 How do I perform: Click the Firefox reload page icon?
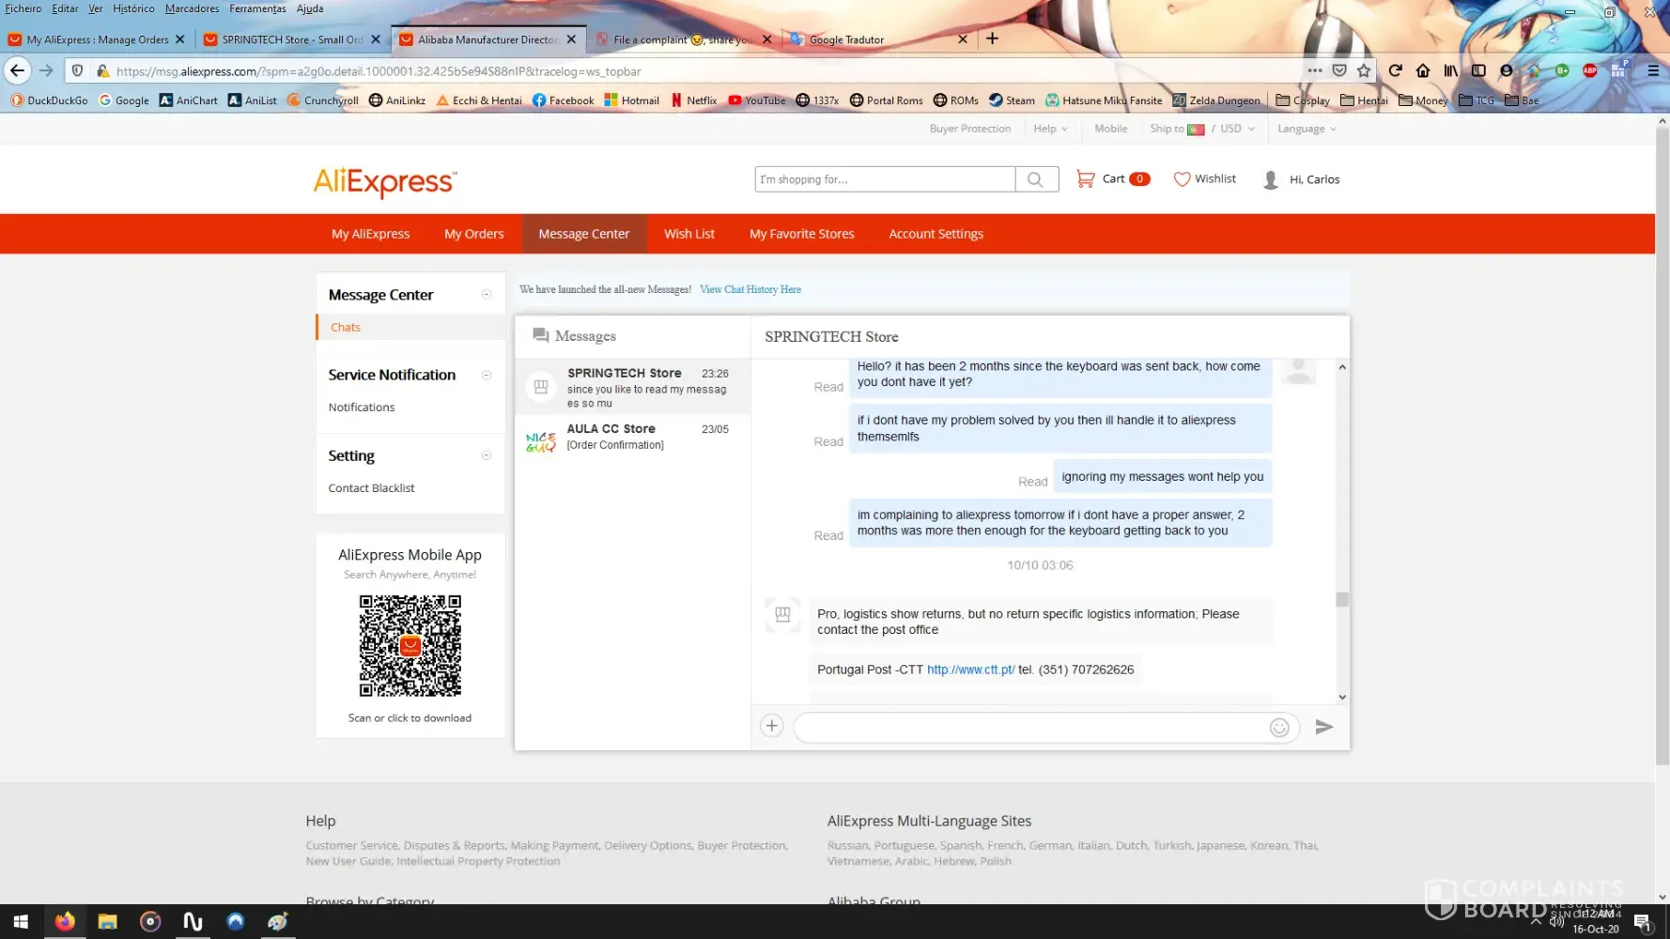1395,70
